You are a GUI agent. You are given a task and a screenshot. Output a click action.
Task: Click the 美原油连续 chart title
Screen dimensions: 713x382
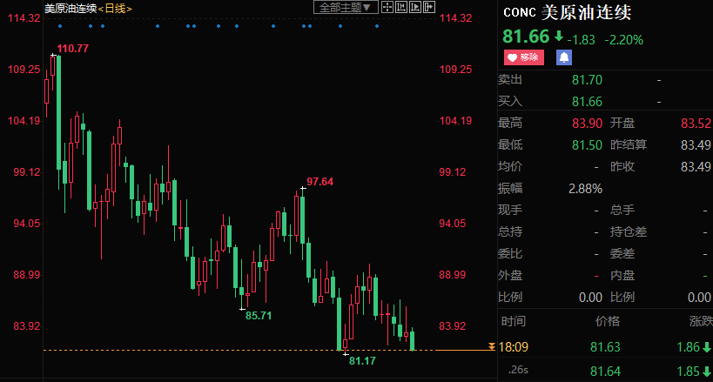(70, 7)
